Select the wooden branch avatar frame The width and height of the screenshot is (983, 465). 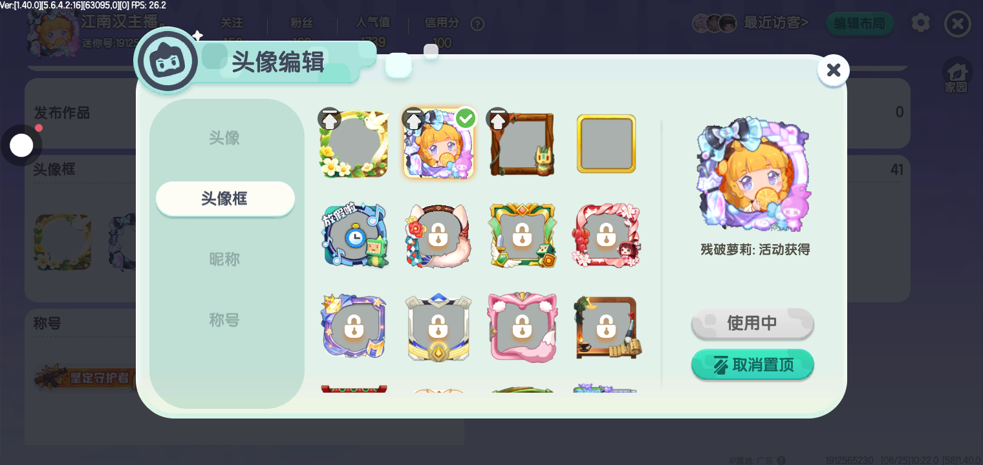pos(523,144)
